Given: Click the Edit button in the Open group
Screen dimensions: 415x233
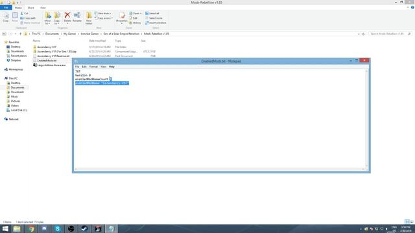Looking at the screenshot, I should [134, 18].
